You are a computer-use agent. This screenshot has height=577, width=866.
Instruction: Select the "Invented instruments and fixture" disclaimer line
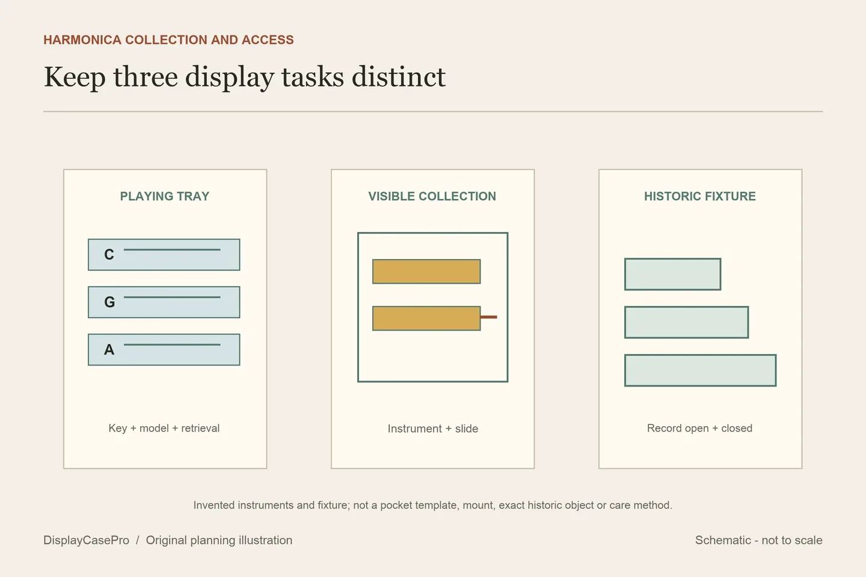pyautogui.click(x=433, y=505)
